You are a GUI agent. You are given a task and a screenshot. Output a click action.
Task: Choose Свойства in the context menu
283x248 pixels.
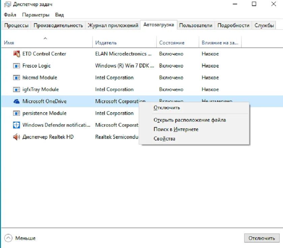[x=164, y=138]
